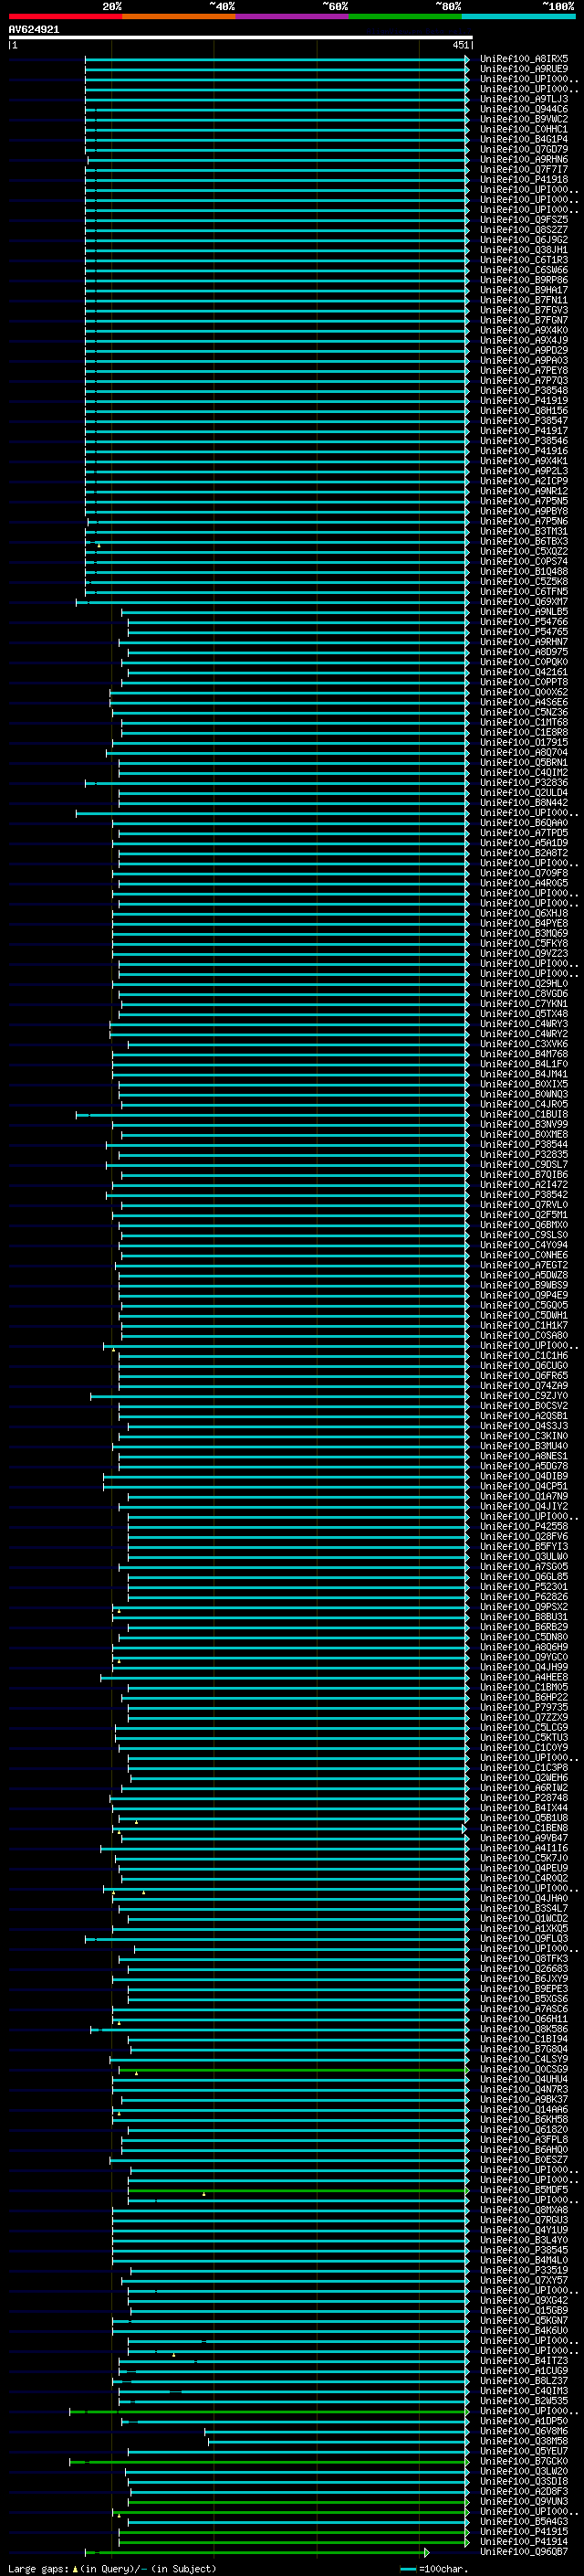The width and height of the screenshot is (584, 2576).
Task: Click entry UniRef100_Q7RVL0
Action: pos(524,1205)
